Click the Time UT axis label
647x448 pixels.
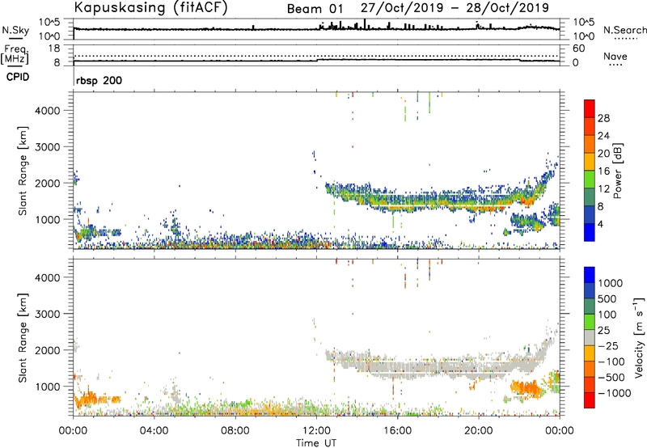point(316,443)
